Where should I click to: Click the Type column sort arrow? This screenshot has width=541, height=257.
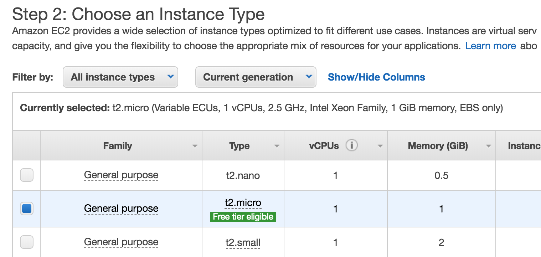pos(277,146)
